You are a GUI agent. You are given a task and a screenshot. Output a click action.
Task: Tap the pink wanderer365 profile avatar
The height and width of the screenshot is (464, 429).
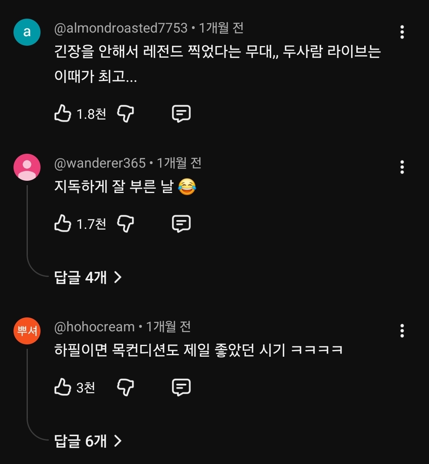(27, 167)
